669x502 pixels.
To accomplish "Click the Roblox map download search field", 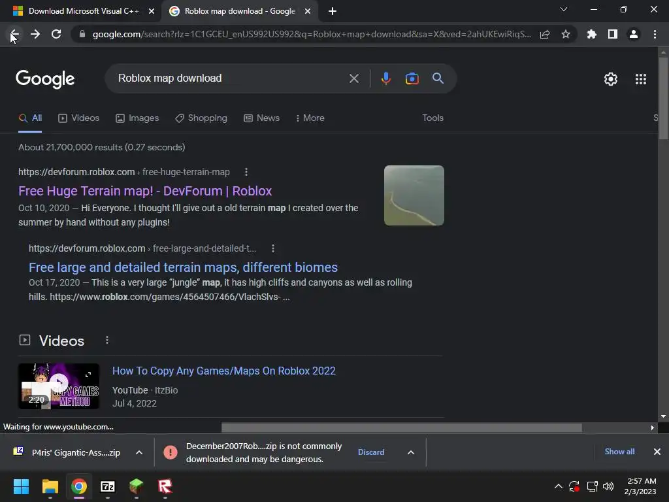I will point(231,78).
